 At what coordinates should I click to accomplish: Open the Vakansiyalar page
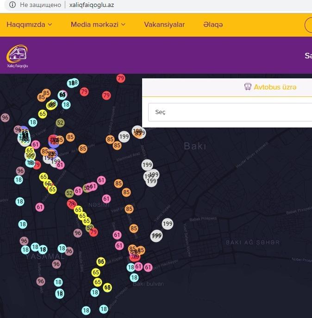tap(164, 25)
